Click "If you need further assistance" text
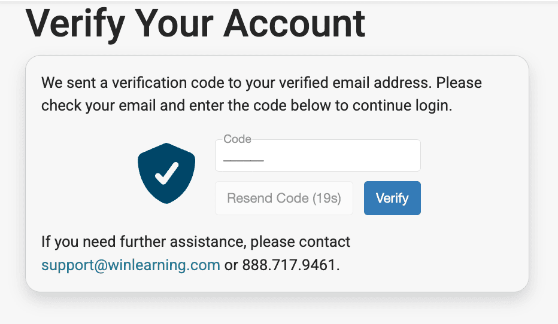 143,242
